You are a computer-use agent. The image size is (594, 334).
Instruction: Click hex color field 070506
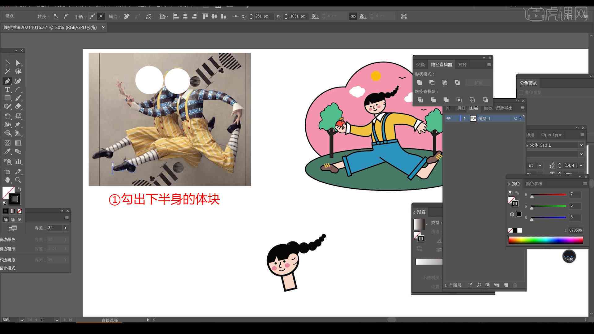click(575, 230)
